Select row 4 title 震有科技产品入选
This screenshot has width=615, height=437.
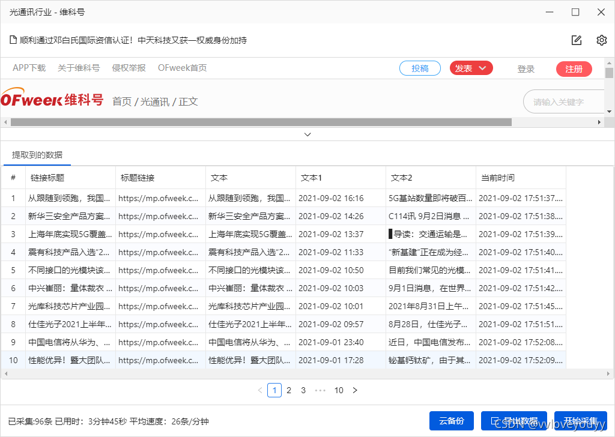(70, 252)
